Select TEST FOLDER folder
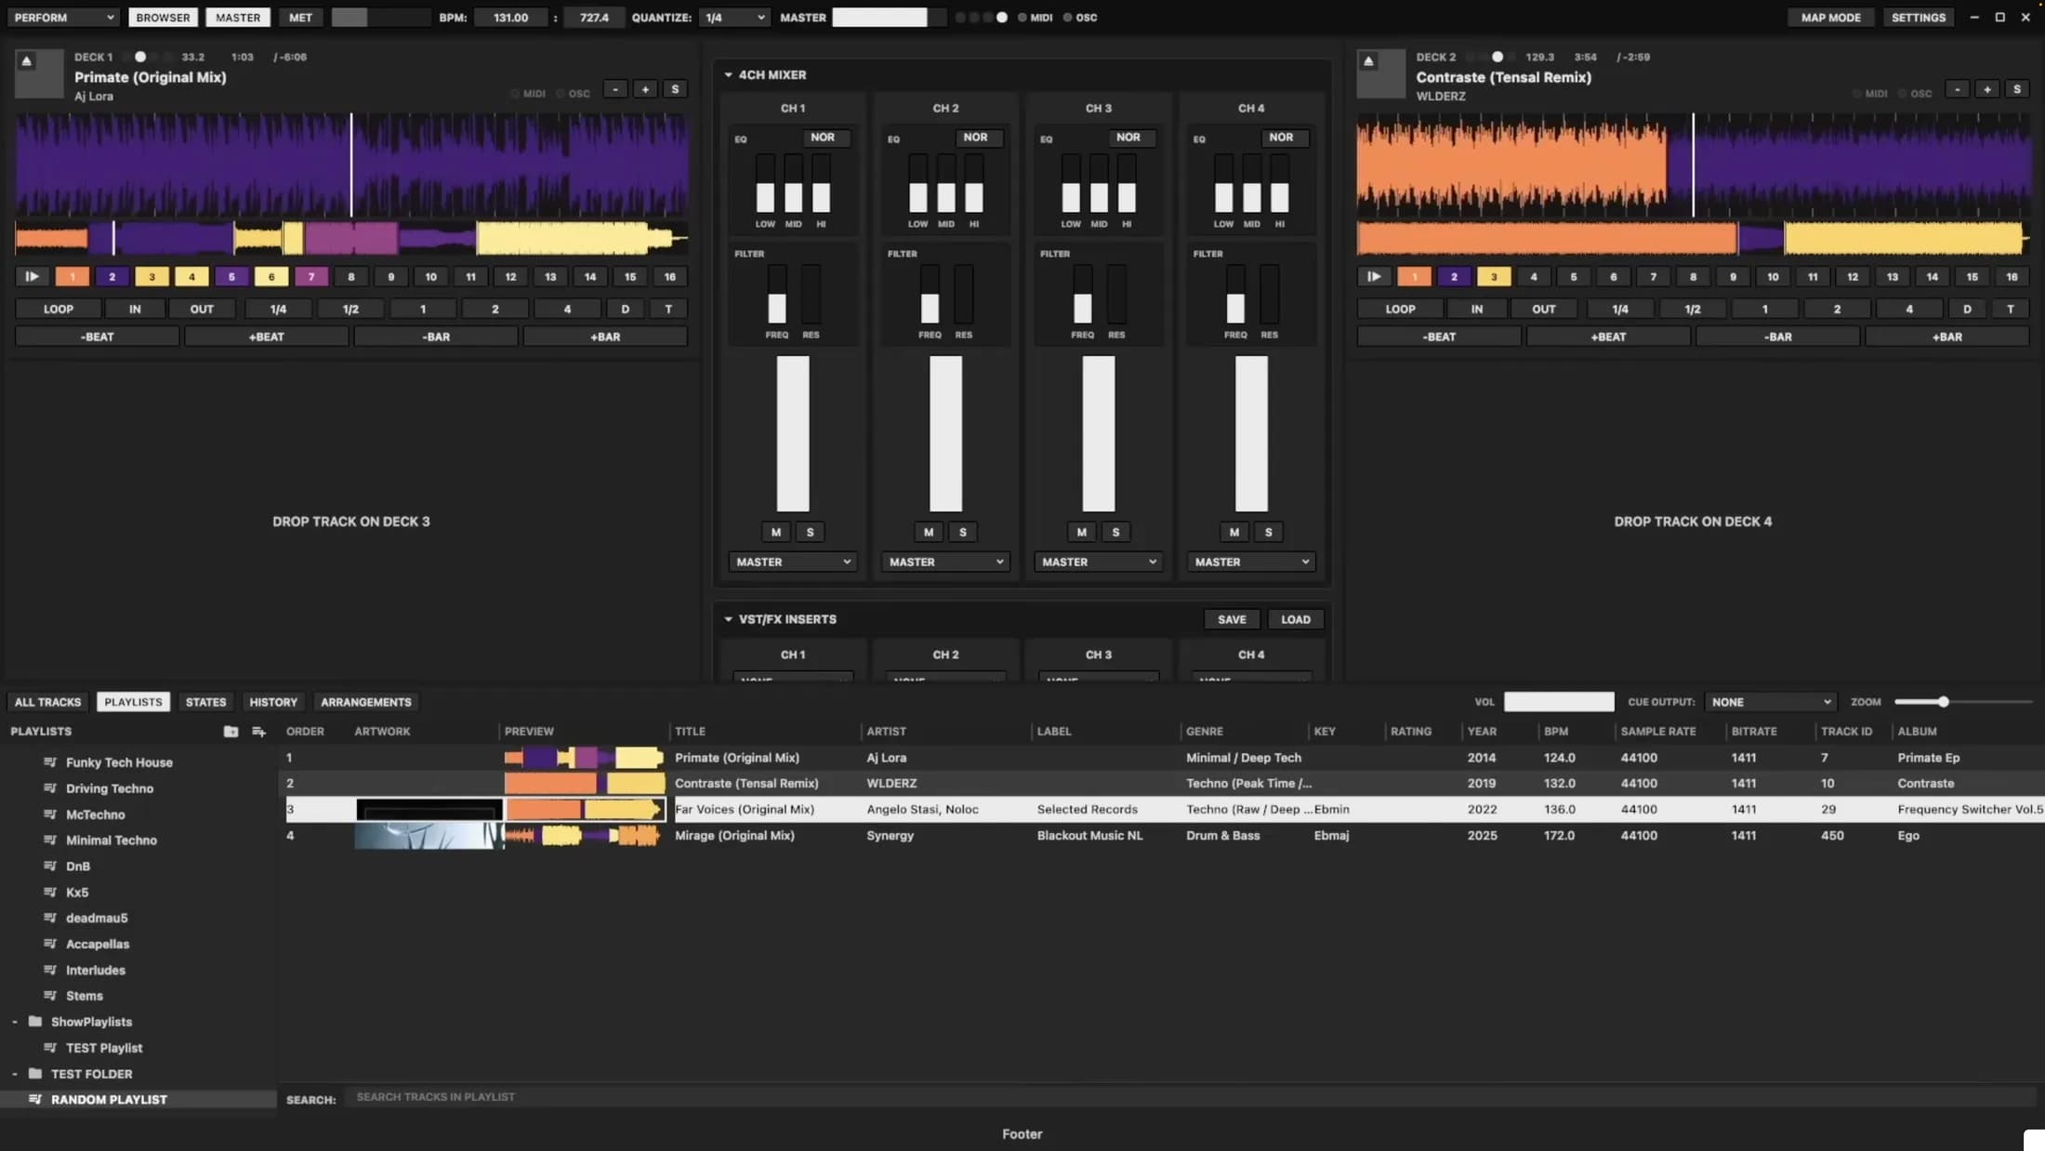This screenshot has height=1151, width=2045. point(91,1074)
